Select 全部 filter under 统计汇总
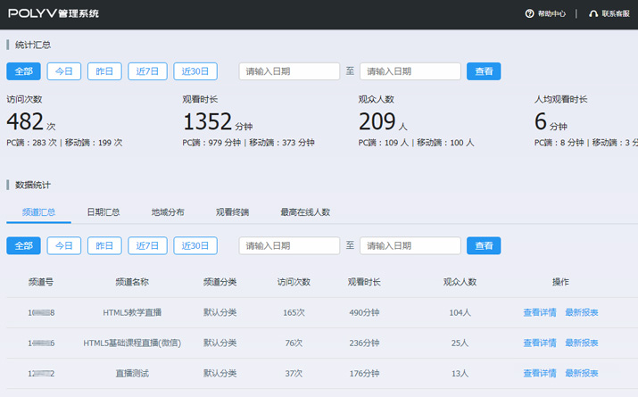638x397 pixels. click(x=23, y=71)
